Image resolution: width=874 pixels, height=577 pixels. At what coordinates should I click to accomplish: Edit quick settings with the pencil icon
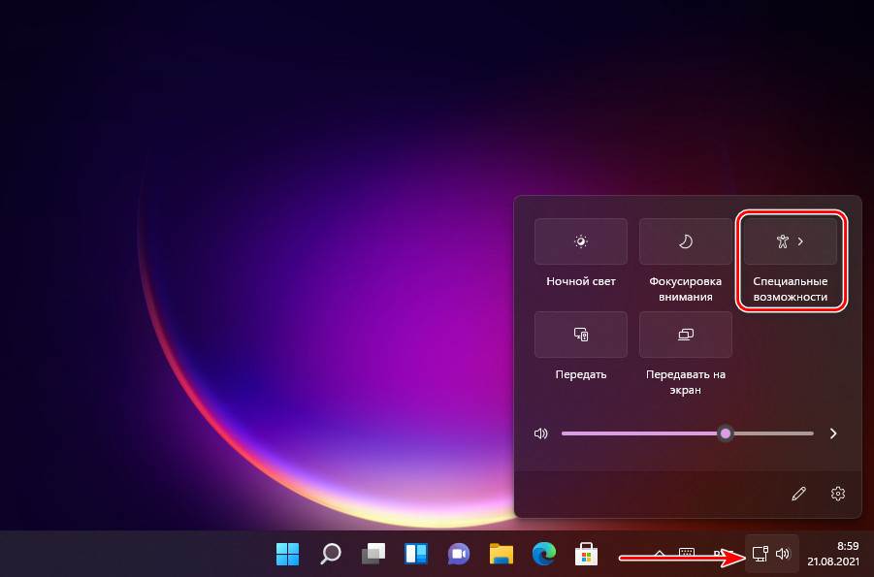(798, 494)
